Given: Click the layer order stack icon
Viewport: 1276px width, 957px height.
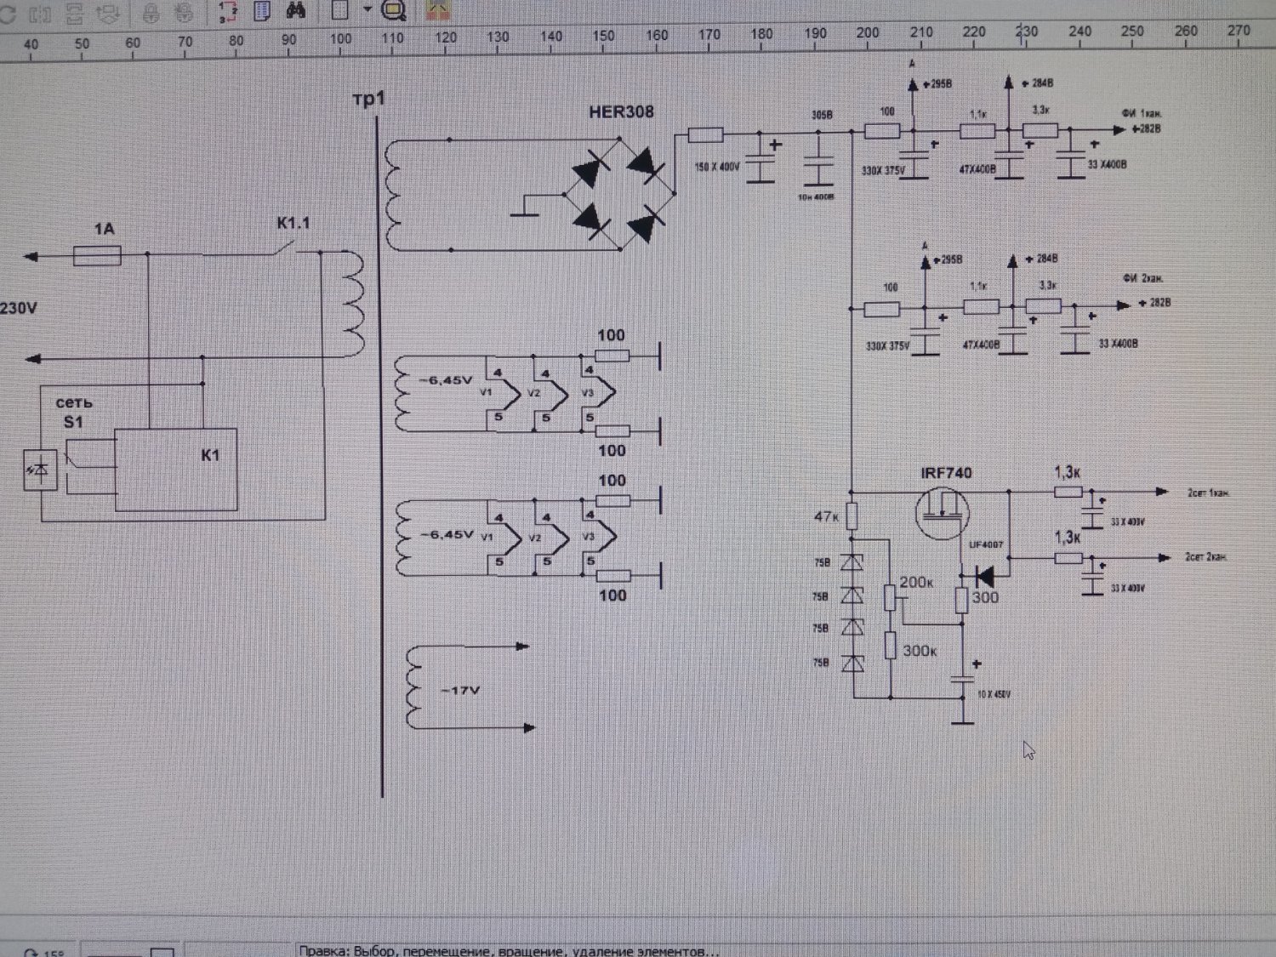Looking at the screenshot, I should point(107,12).
